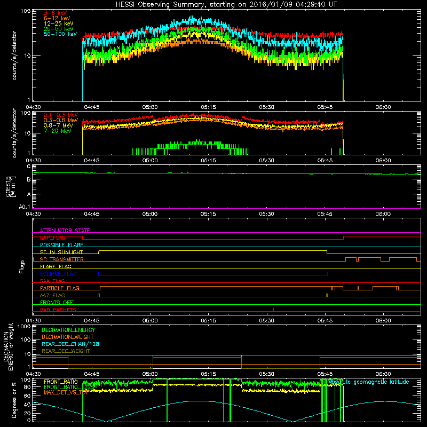Pick the FLARE_FLAG label
This screenshot has height=427, width=427.
56,266
